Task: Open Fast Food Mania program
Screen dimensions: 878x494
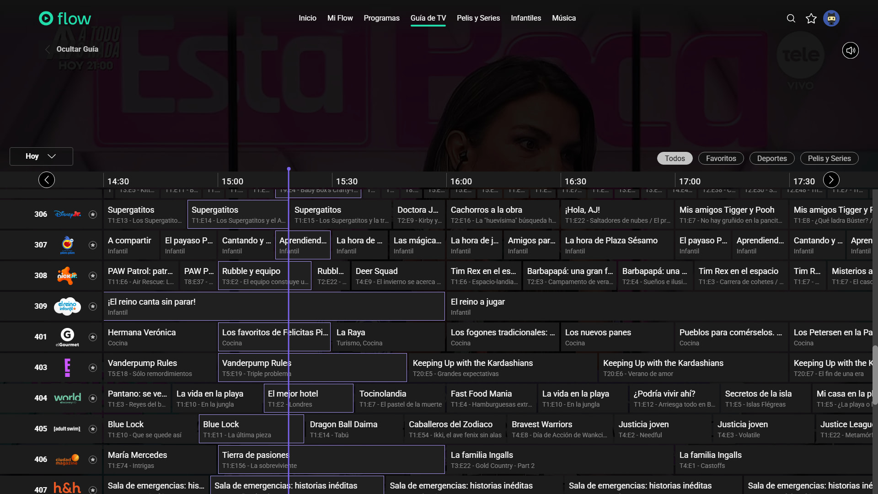Action: [x=492, y=398]
